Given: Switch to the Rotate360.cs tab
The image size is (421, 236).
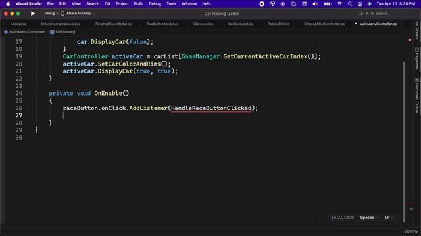Looking at the screenshot, I should coord(278,24).
